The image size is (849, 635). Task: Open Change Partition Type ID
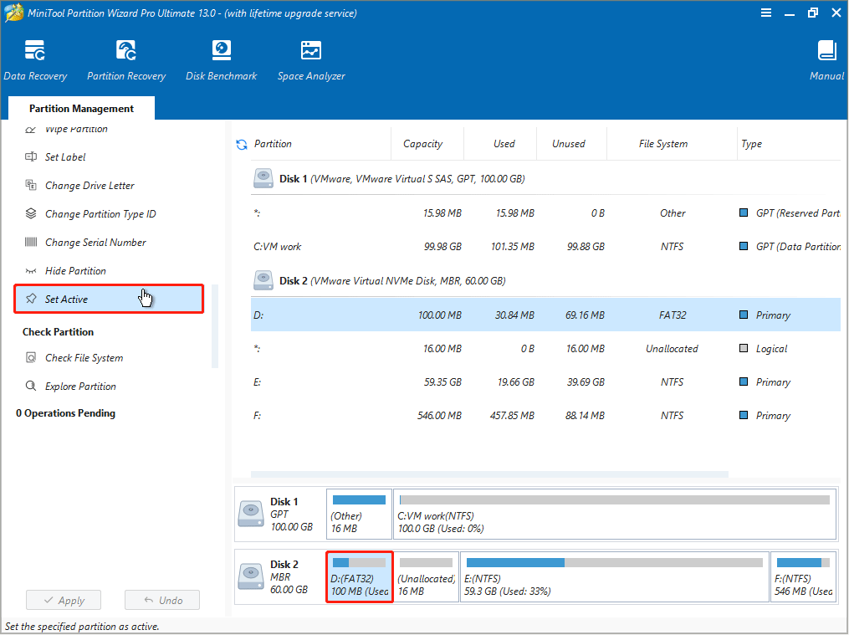click(x=98, y=213)
